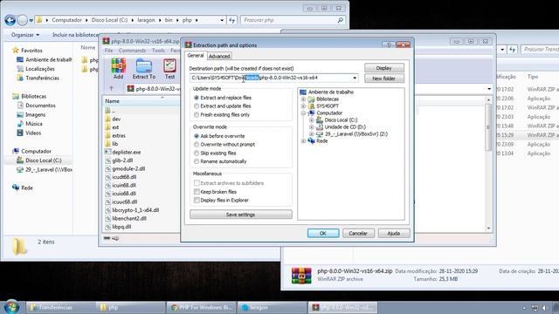This screenshot has width=559, height=314.
Task: Click Ajuda button in dialog
Action: [x=394, y=233]
